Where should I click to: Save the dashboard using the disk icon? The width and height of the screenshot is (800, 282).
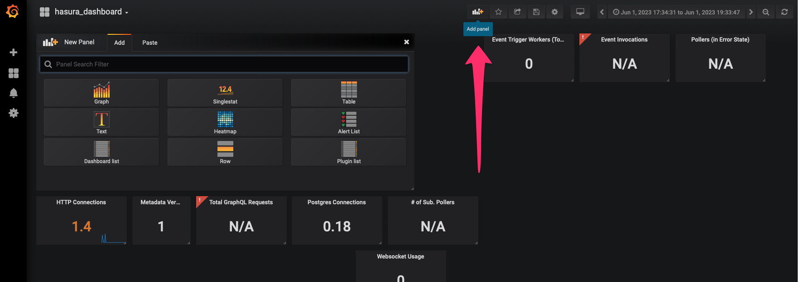(x=536, y=12)
